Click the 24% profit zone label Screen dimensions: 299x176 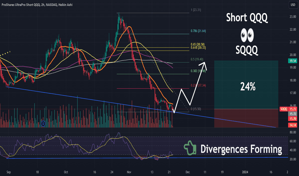coord(248,87)
